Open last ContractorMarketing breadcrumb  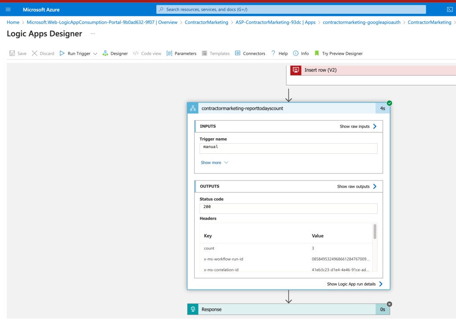[430, 22]
